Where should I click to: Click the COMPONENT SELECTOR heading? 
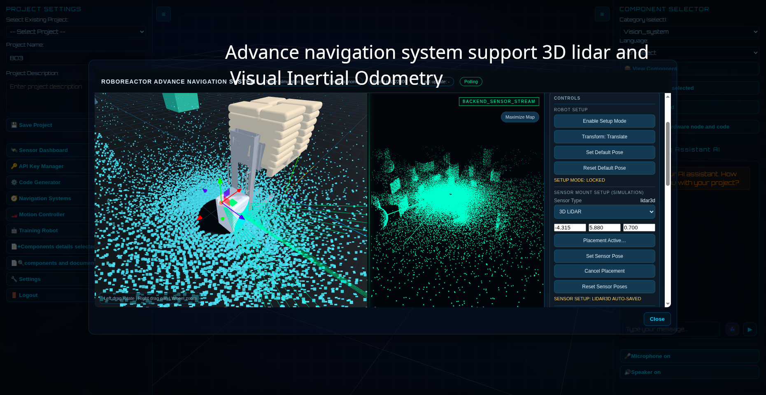point(664,9)
